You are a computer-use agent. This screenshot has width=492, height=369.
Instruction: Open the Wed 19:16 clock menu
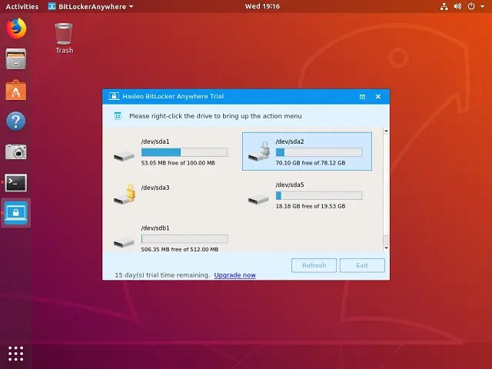262,6
